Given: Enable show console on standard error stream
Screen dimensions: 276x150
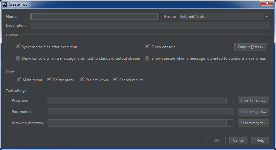Looking at the screenshot, I should point(147,59).
